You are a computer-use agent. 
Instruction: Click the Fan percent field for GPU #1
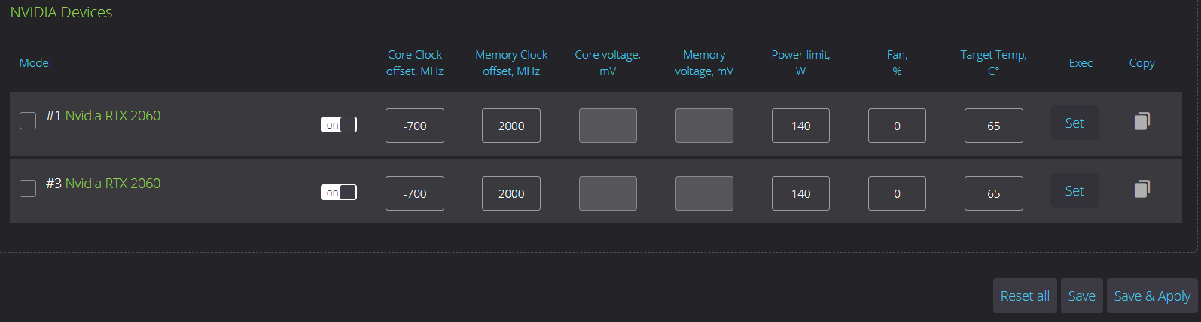(x=897, y=126)
